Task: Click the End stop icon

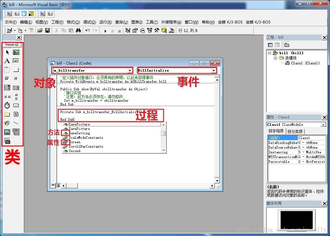Action: tap(120, 31)
